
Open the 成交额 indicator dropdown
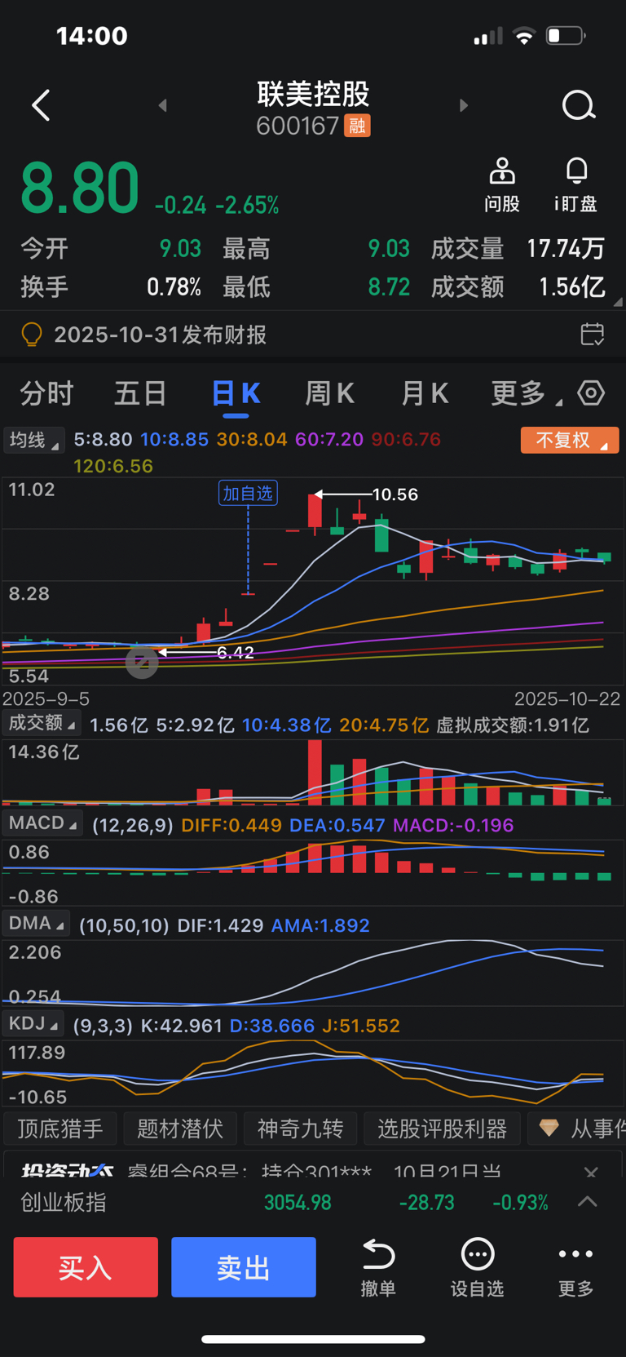coord(41,723)
